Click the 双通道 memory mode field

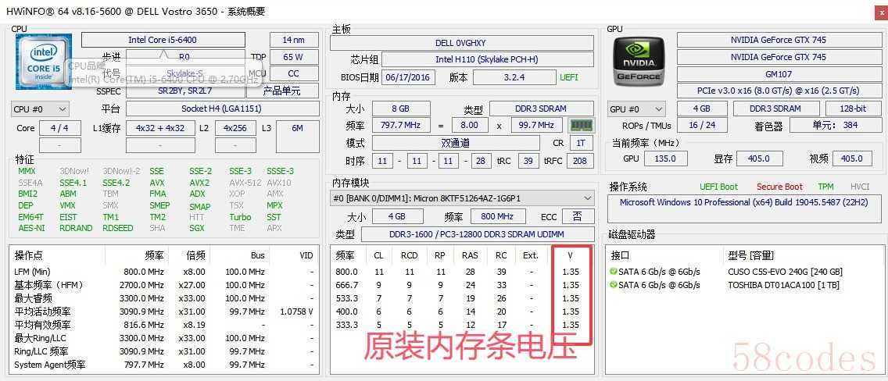(x=455, y=143)
